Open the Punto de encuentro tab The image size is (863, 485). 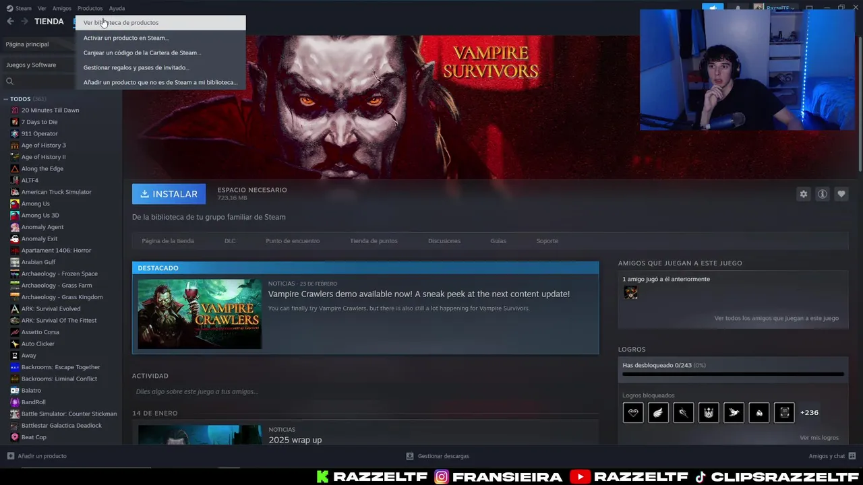[293, 240]
